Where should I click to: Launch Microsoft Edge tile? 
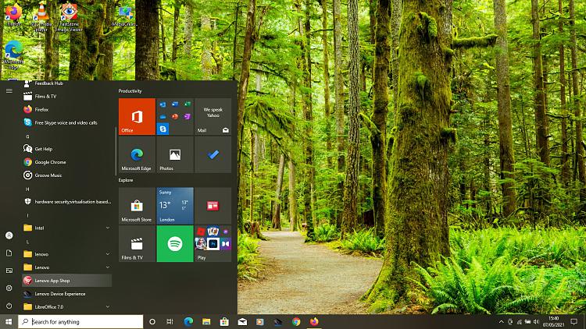(137, 154)
